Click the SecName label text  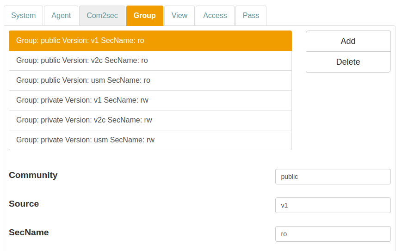(29, 233)
